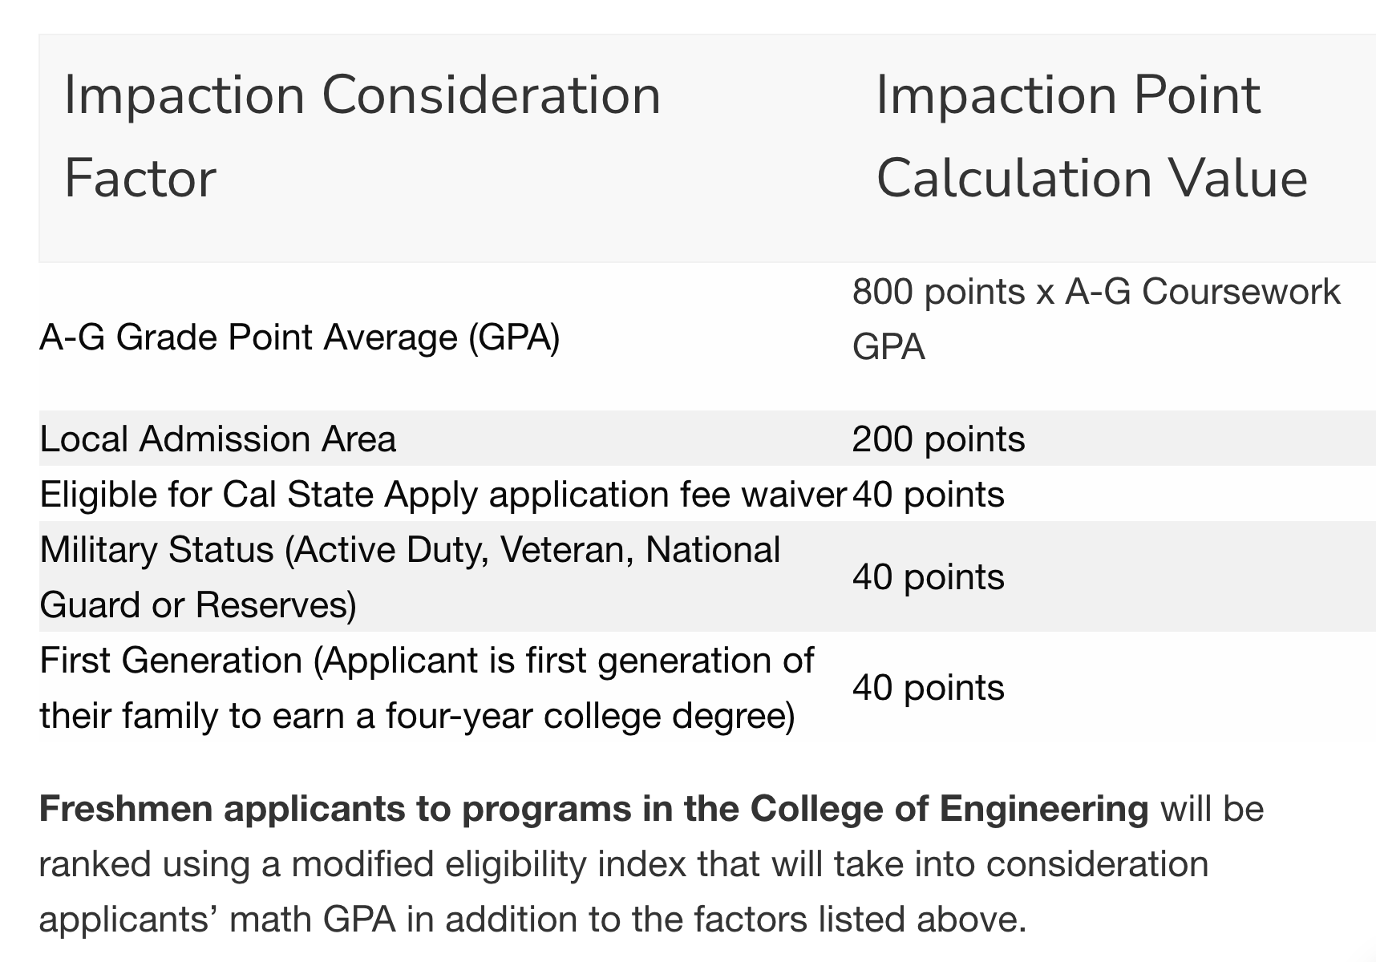Click the "Impaction Point Calculation Value" column header
The width and height of the screenshot is (1376, 962).
click(x=1091, y=136)
